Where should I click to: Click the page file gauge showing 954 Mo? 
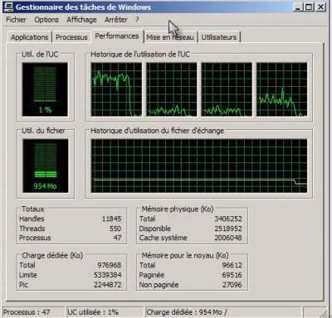[x=46, y=166]
